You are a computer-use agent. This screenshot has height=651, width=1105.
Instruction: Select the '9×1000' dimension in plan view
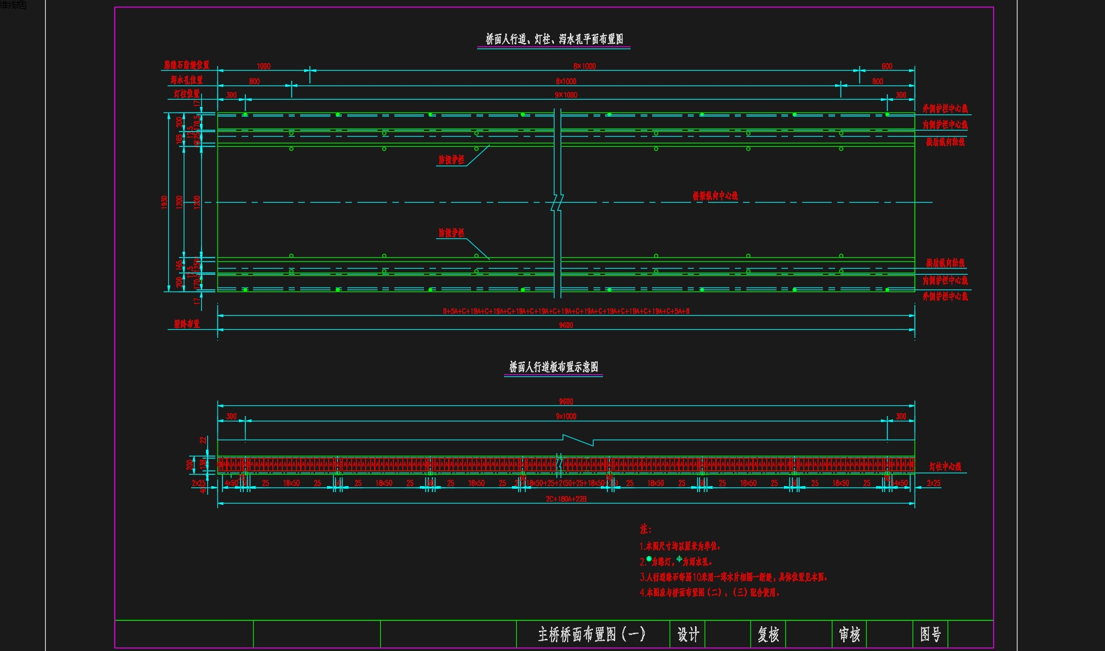[x=566, y=95]
